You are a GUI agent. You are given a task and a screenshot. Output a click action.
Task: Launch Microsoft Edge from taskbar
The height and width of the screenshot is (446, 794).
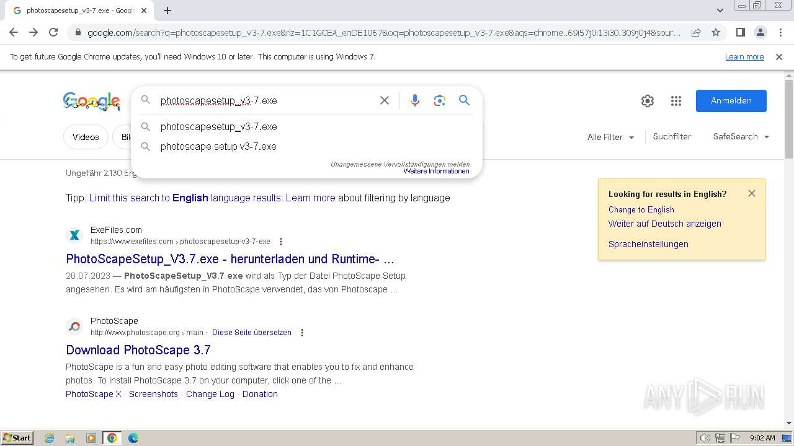pyautogui.click(x=133, y=438)
